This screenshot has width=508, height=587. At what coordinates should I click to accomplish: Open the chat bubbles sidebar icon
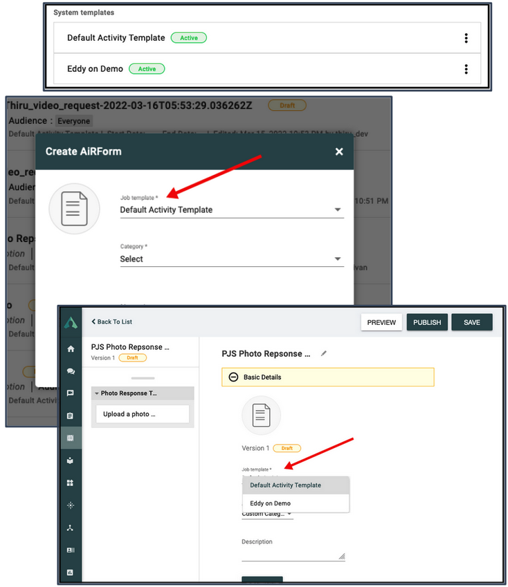coord(71,371)
